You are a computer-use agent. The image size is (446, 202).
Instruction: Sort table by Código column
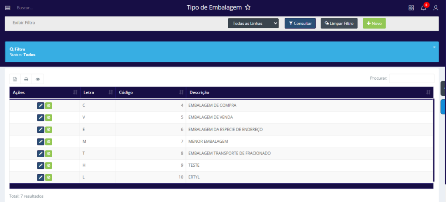point(150,92)
